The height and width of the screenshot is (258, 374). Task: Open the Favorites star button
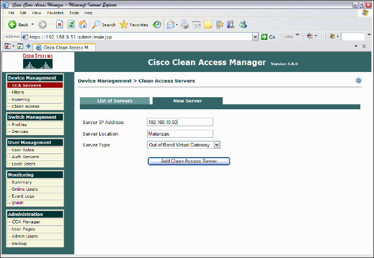click(x=134, y=25)
